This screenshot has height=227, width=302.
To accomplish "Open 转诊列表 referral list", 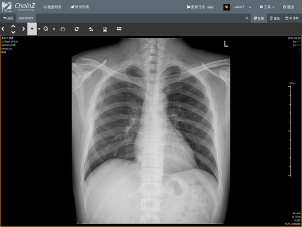I will pyautogui.click(x=80, y=7).
